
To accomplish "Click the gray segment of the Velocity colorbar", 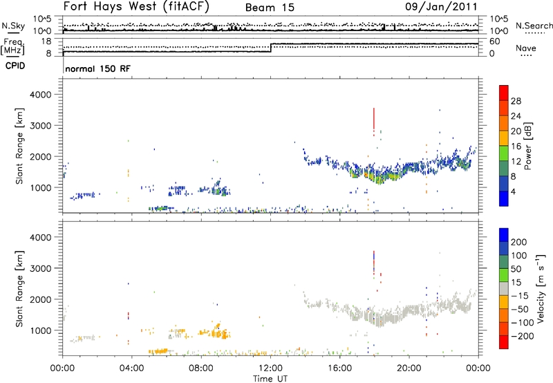I will [x=504, y=288].
